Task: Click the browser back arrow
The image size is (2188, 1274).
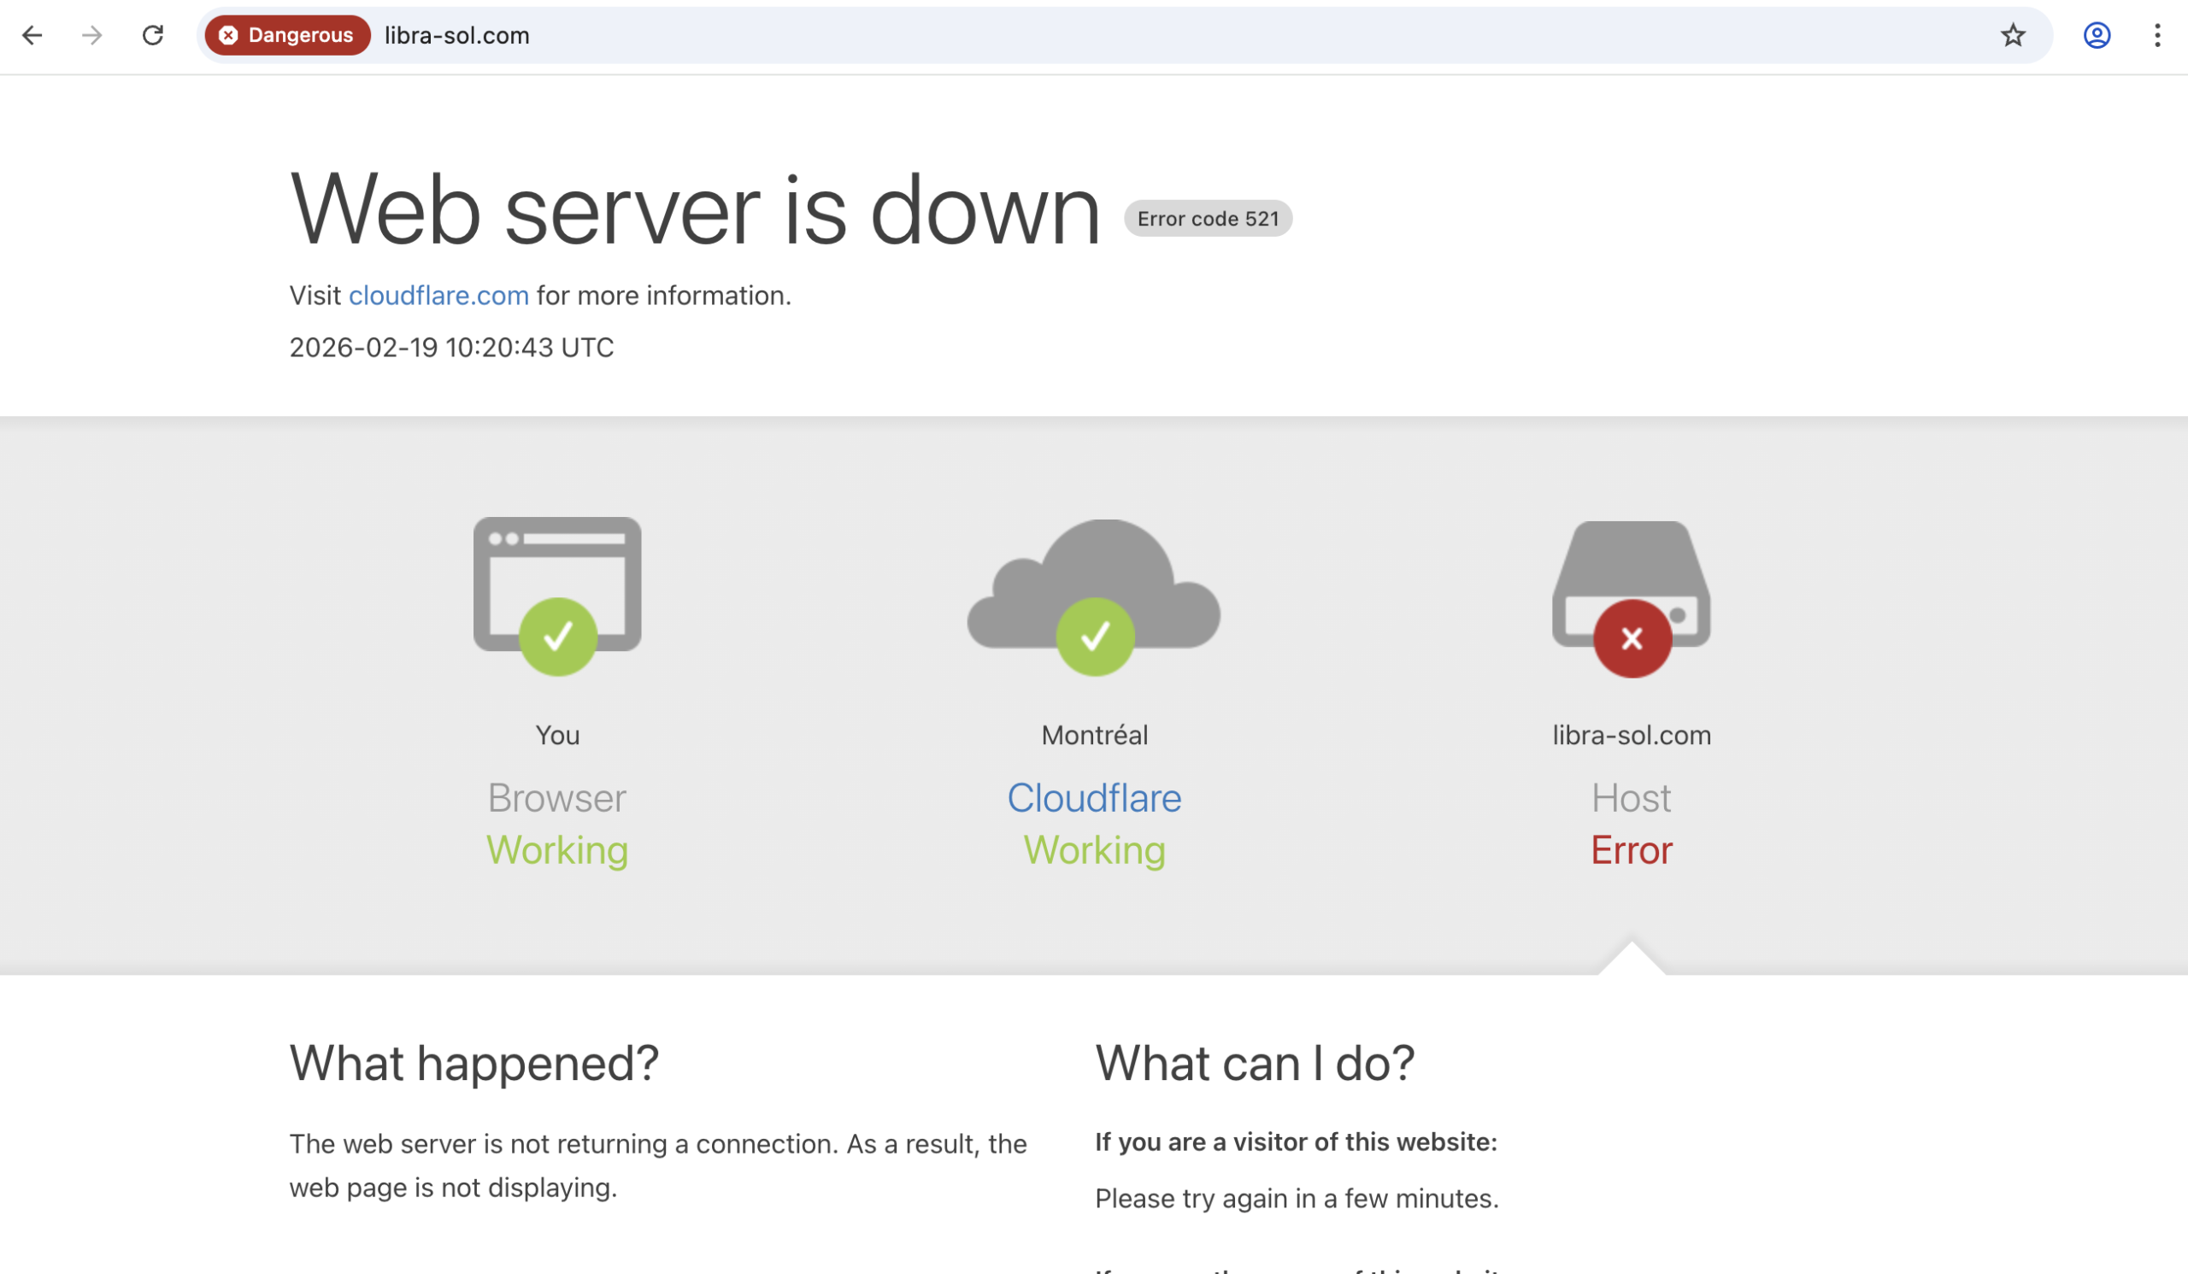Action: (32, 36)
